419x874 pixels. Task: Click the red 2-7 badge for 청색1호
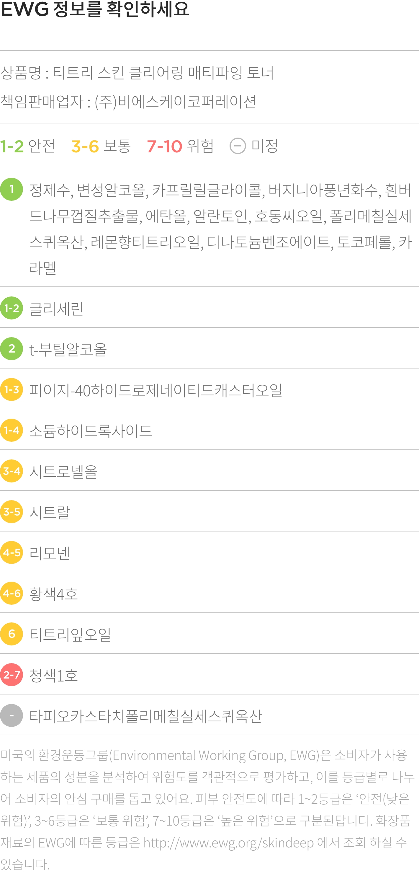tap(12, 674)
